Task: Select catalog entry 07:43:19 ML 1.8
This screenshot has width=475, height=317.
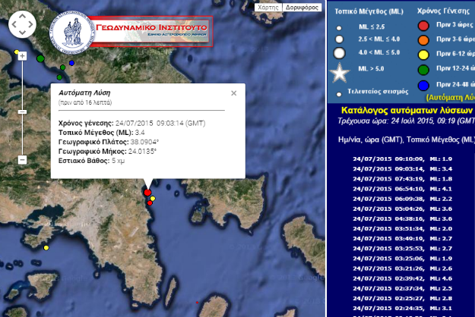Action: (403, 179)
